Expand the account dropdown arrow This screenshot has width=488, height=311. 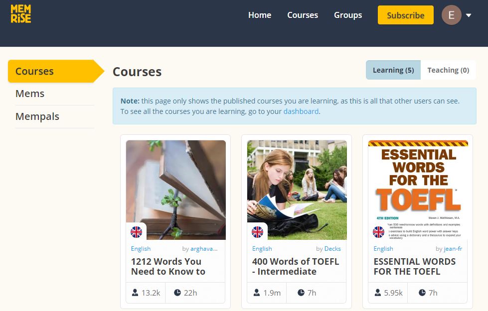point(469,15)
